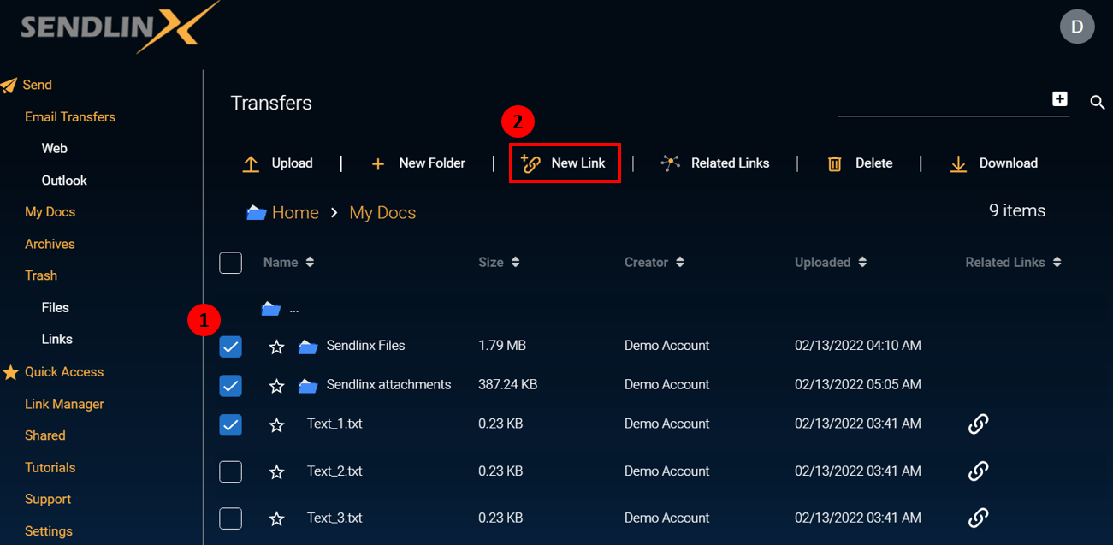Open related link of Text_1.txt
This screenshot has height=545, width=1113.
point(978,424)
